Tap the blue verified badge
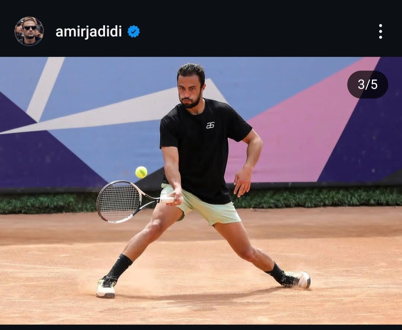This screenshot has width=402, height=330. coord(134,32)
